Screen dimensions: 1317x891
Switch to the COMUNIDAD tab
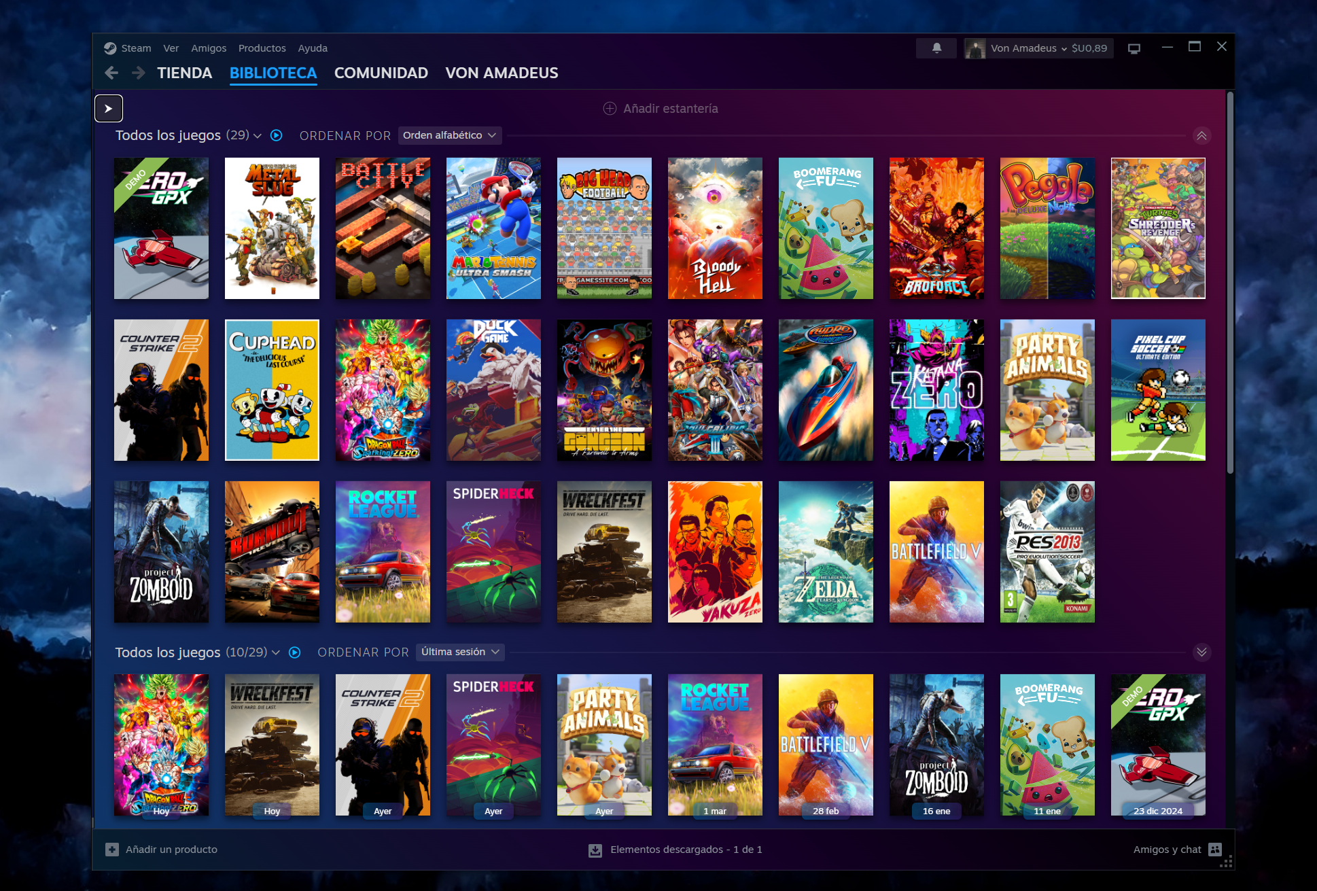tap(381, 73)
